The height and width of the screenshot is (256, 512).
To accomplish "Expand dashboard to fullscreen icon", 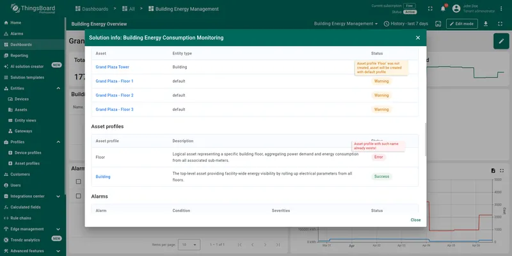I will pos(500,24).
